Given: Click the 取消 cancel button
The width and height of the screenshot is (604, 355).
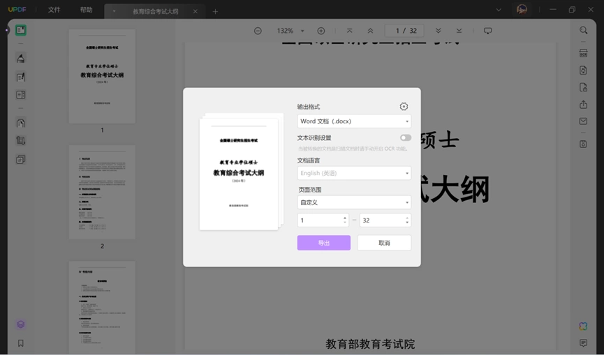Looking at the screenshot, I should (384, 243).
